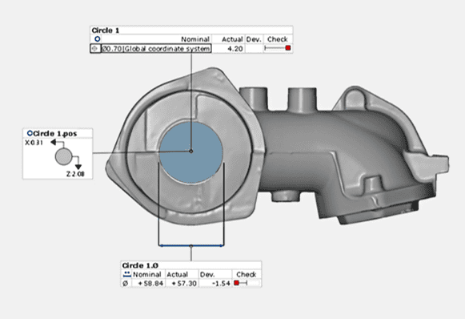Click the blue dots icon in Circle 1.Ø table
The image size is (465, 319).
(127, 274)
